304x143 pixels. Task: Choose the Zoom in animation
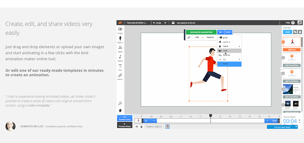pyautogui.click(x=230, y=42)
